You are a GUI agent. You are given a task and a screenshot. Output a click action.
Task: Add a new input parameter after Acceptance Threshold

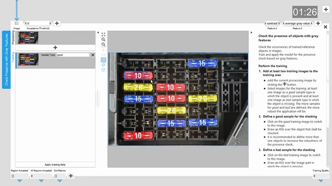click(x=56, y=23)
